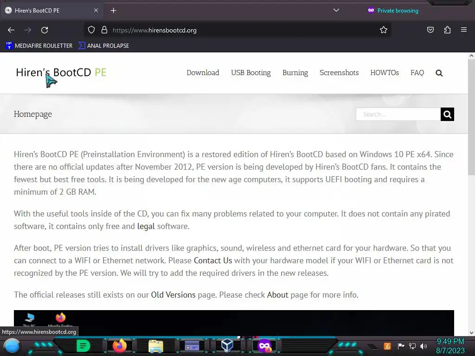Viewport: 475px width, 356px height.
Task: Open the HOWTOs menu item
Action: tap(385, 73)
